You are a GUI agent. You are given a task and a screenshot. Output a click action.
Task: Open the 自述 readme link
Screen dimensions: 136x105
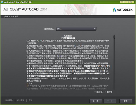point(30,100)
